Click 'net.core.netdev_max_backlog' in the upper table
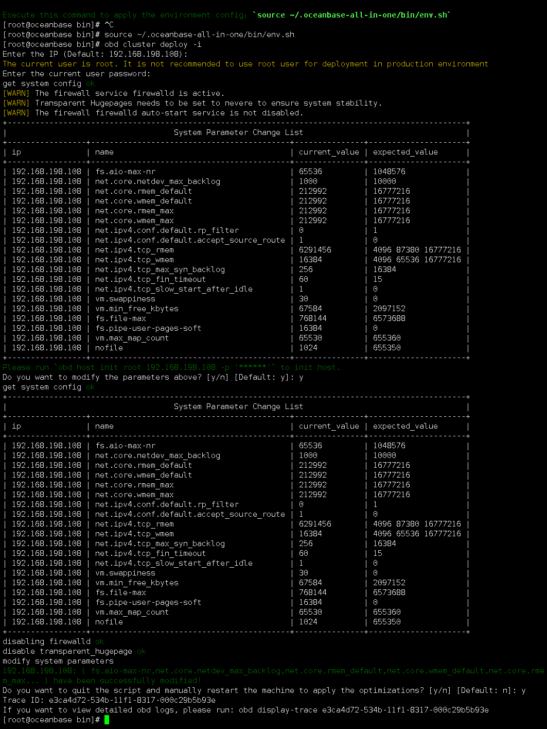Screen dimensions: 547x729 point(157,181)
